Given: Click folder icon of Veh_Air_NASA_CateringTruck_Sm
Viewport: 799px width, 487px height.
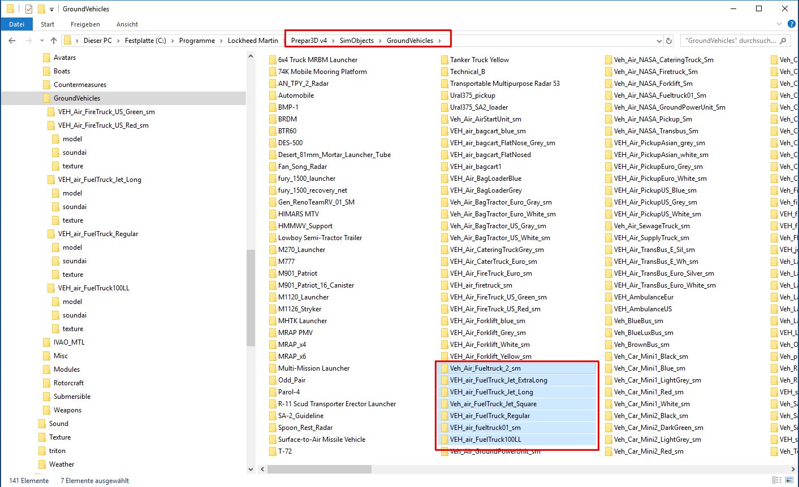Looking at the screenshot, I should coord(608,60).
